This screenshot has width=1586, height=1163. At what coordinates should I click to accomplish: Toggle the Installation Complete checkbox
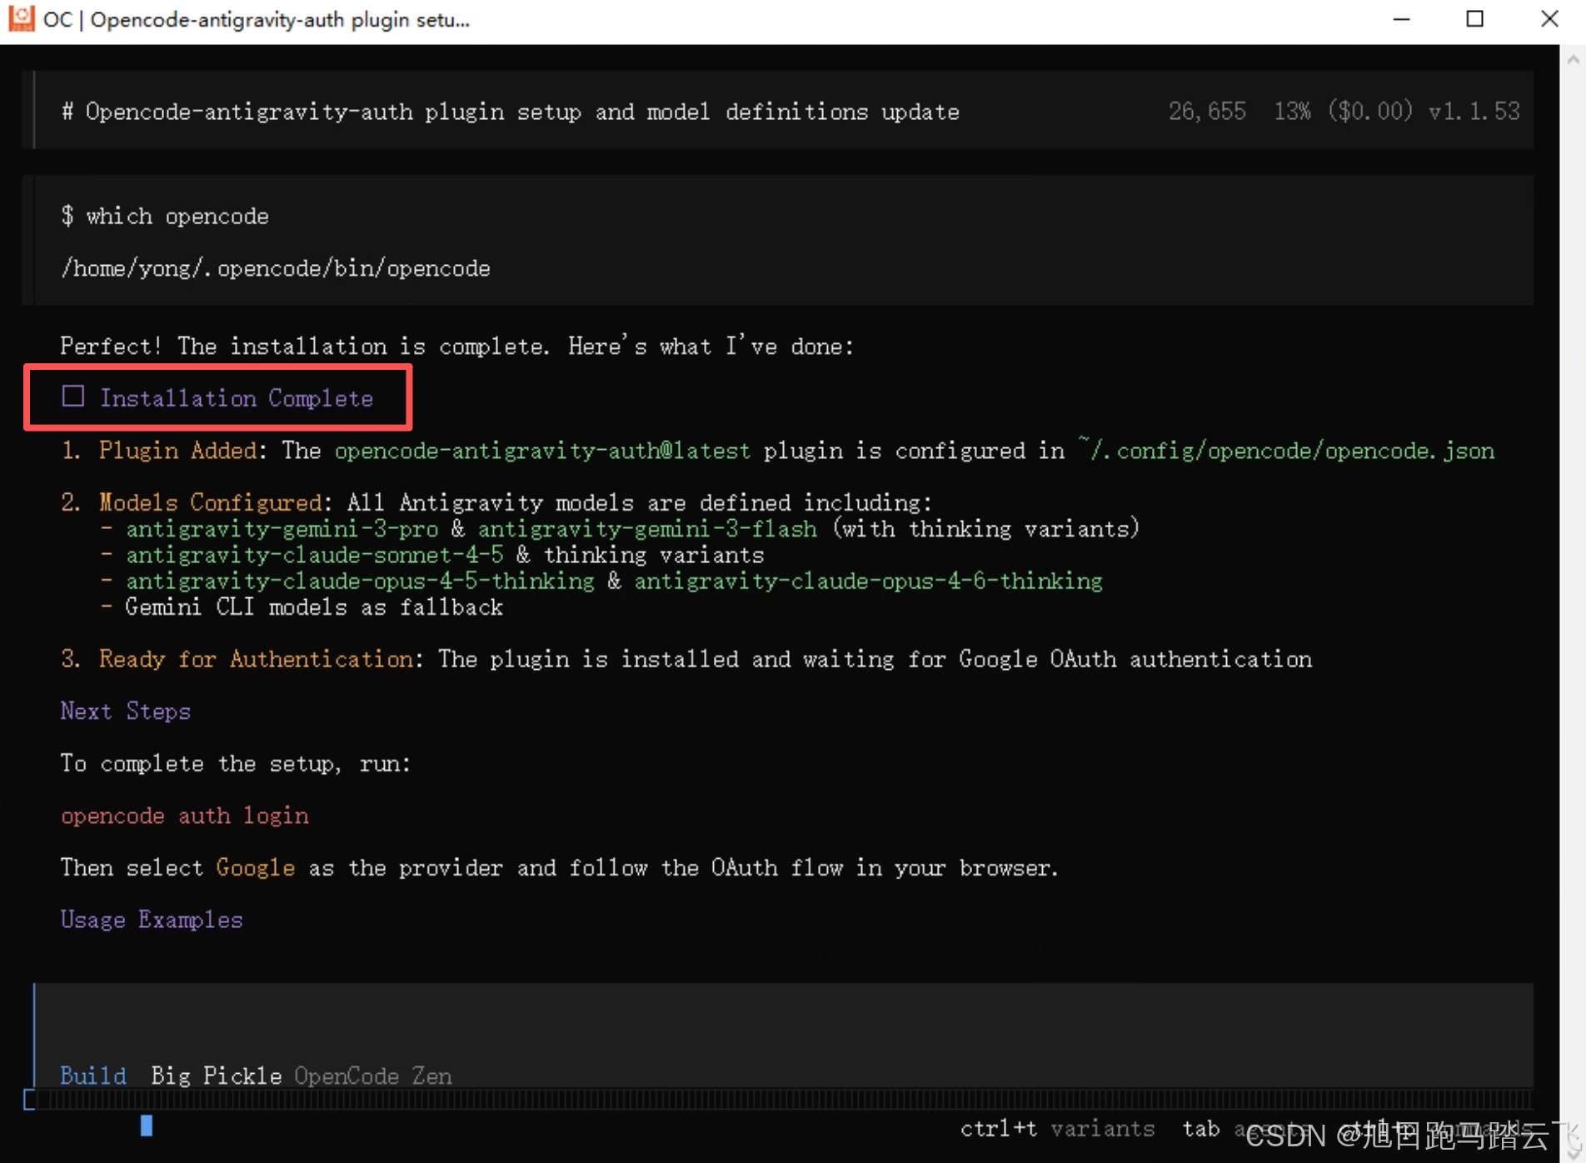point(74,397)
